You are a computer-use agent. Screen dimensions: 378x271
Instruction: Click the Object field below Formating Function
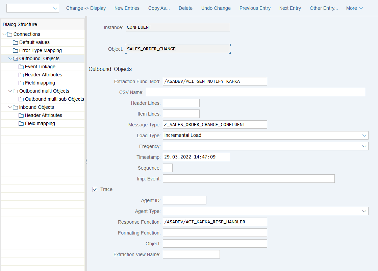[x=215, y=244]
